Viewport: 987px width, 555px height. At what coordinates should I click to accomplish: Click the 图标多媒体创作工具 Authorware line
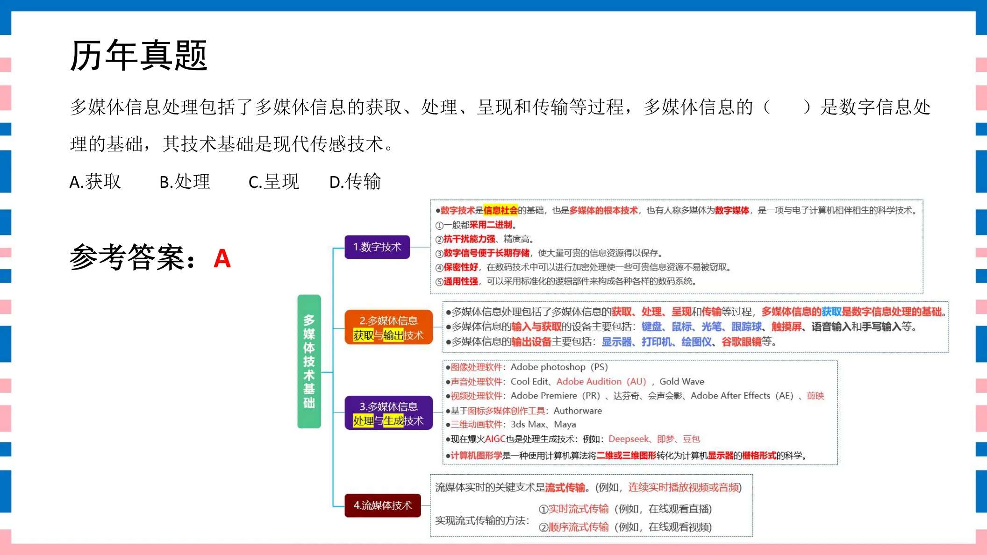coord(523,411)
